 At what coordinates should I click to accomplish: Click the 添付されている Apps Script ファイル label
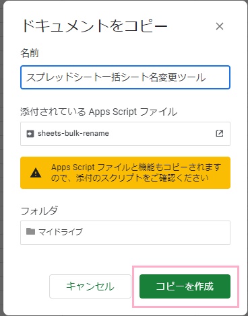[99, 112]
